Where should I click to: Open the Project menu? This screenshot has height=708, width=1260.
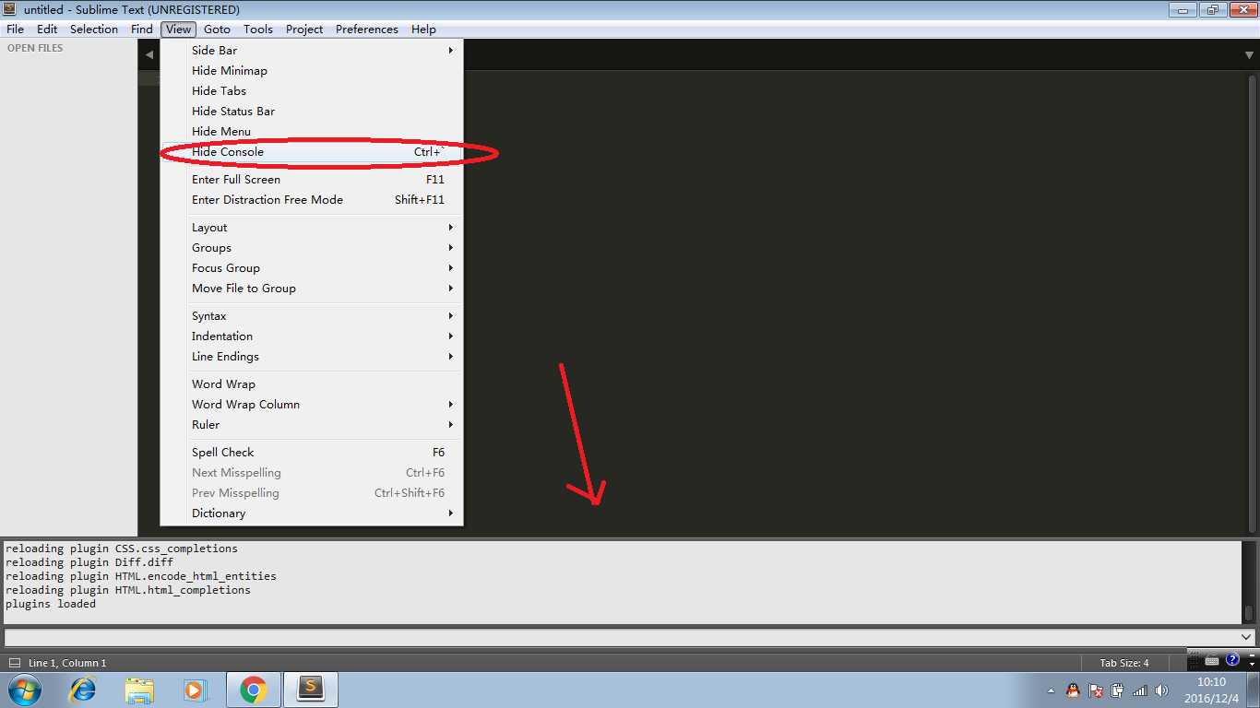[x=304, y=29]
